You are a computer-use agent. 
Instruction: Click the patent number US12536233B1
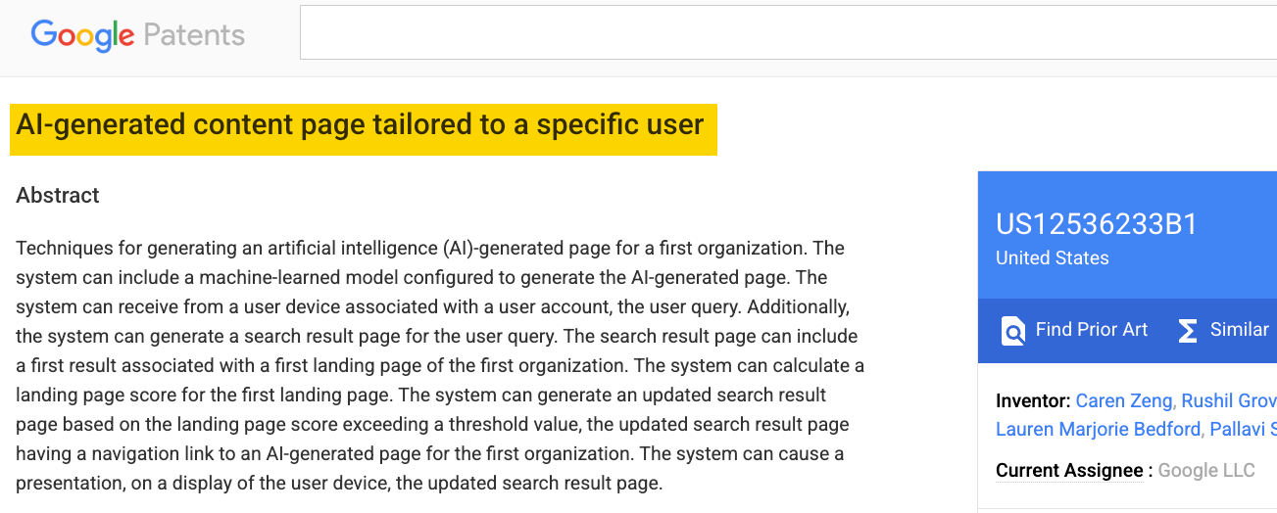[x=1097, y=224]
